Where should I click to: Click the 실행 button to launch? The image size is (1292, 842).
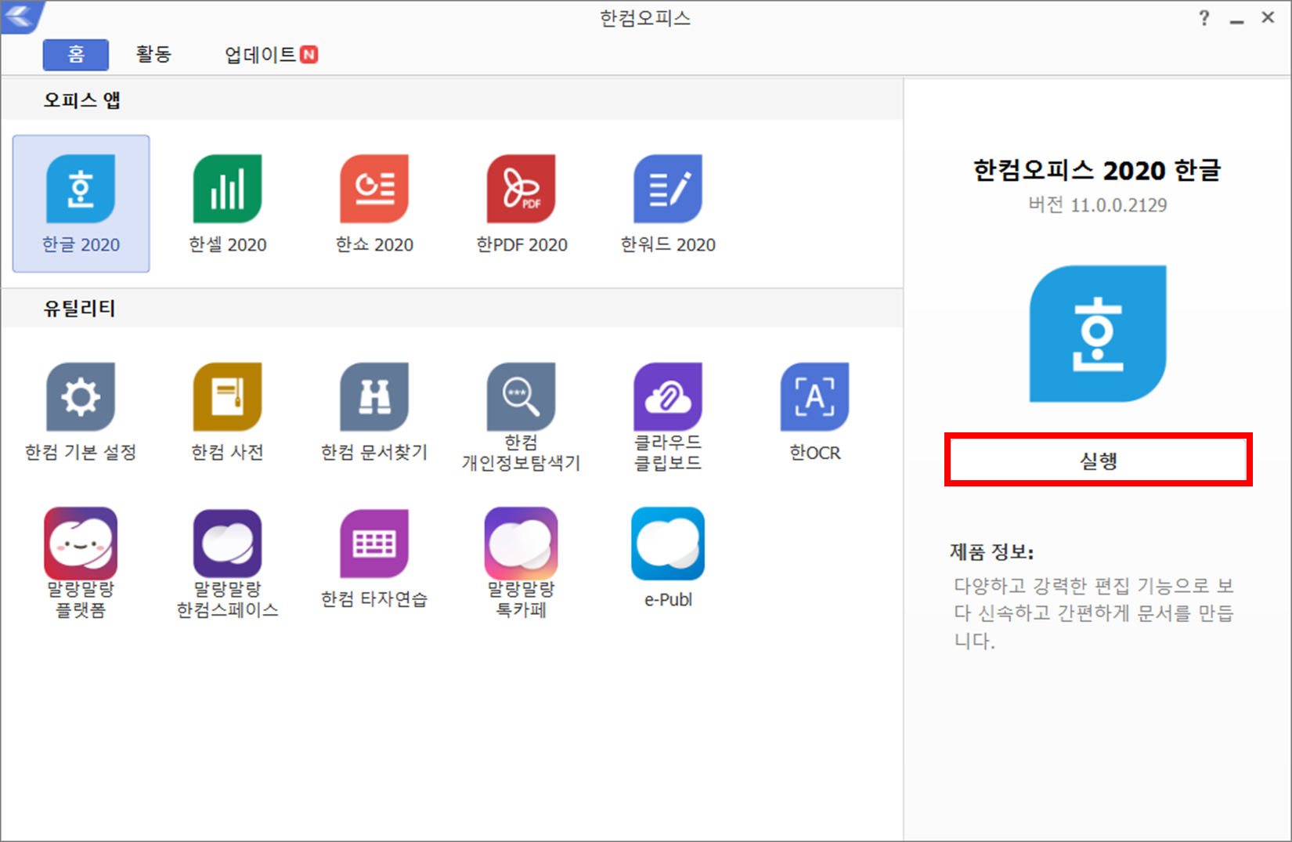point(1098,460)
